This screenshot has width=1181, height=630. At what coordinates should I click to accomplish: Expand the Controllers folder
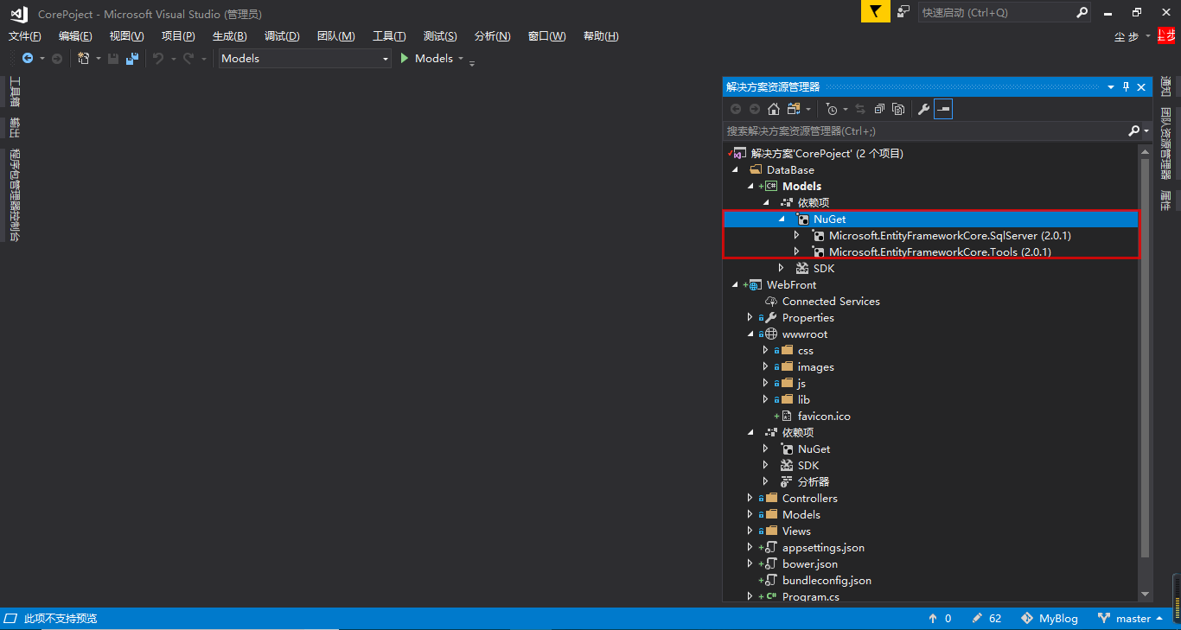tap(750, 499)
